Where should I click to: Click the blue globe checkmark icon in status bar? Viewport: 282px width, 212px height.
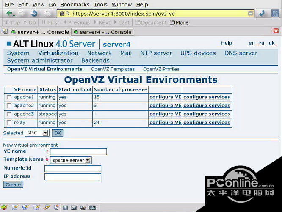(25, 207)
